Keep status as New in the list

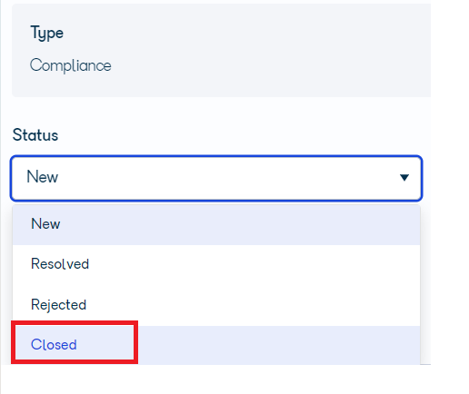216,224
